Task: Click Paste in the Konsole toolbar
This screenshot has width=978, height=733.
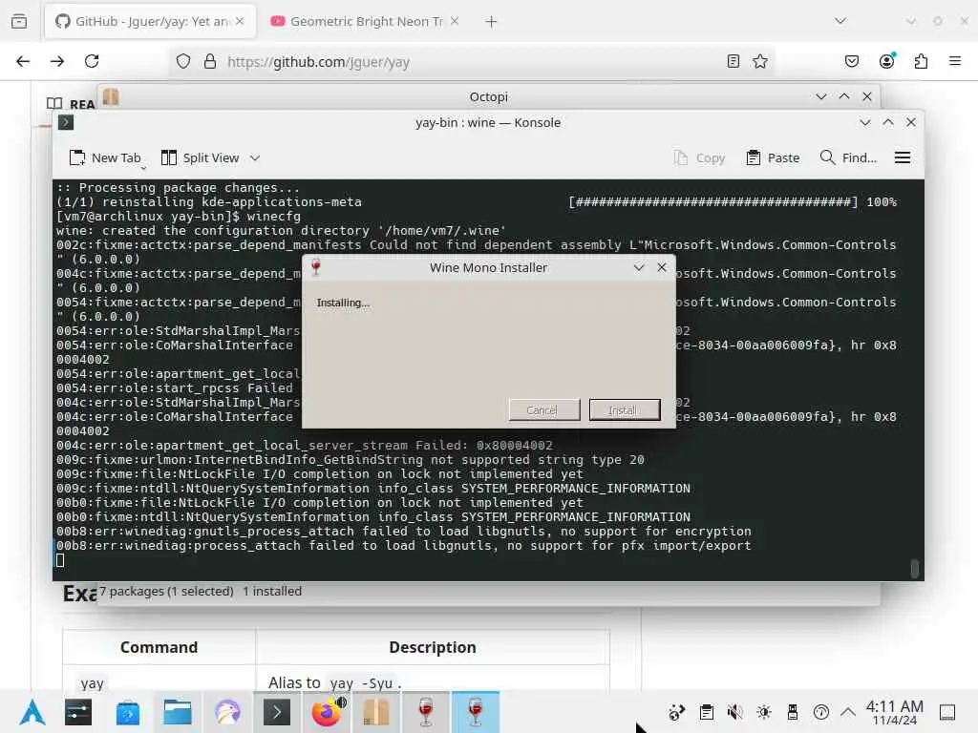Action: [x=773, y=157]
